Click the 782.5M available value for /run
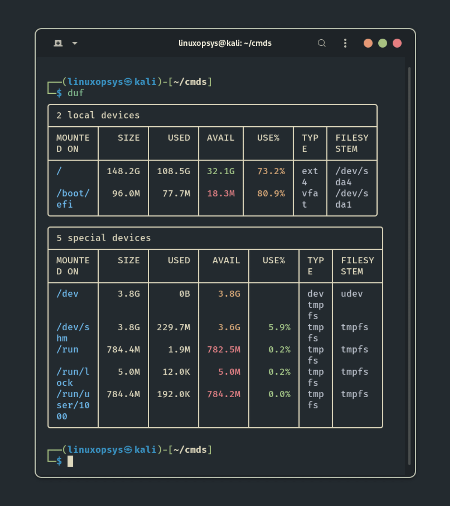Viewport: 450px width, 506px height. coord(223,350)
